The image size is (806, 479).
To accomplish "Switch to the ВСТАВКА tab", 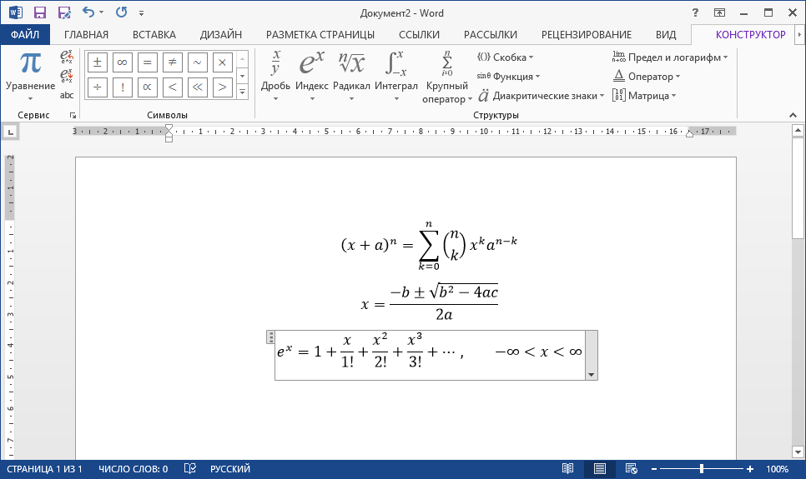I will click(154, 34).
